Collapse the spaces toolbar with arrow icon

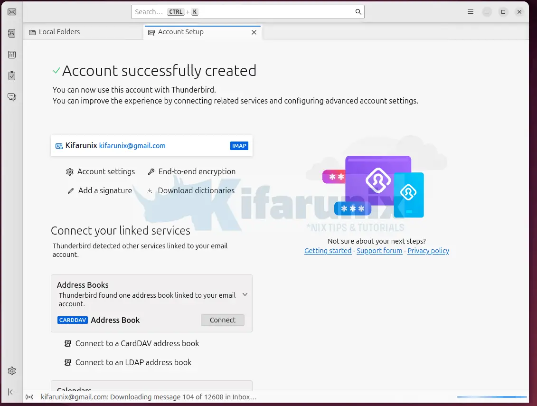pyautogui.click(x=12, y=392)
